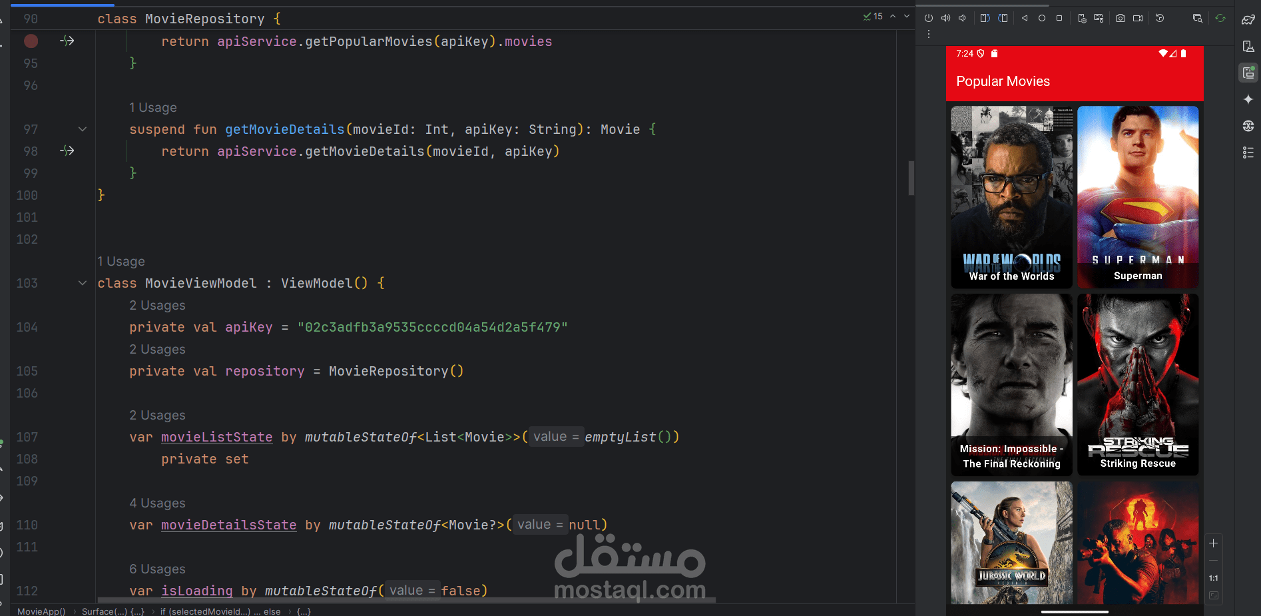Click the emulator Volume Up icon
This screenshot has width=1261, height=616.
pyautogui.click(x=945, y=18)
